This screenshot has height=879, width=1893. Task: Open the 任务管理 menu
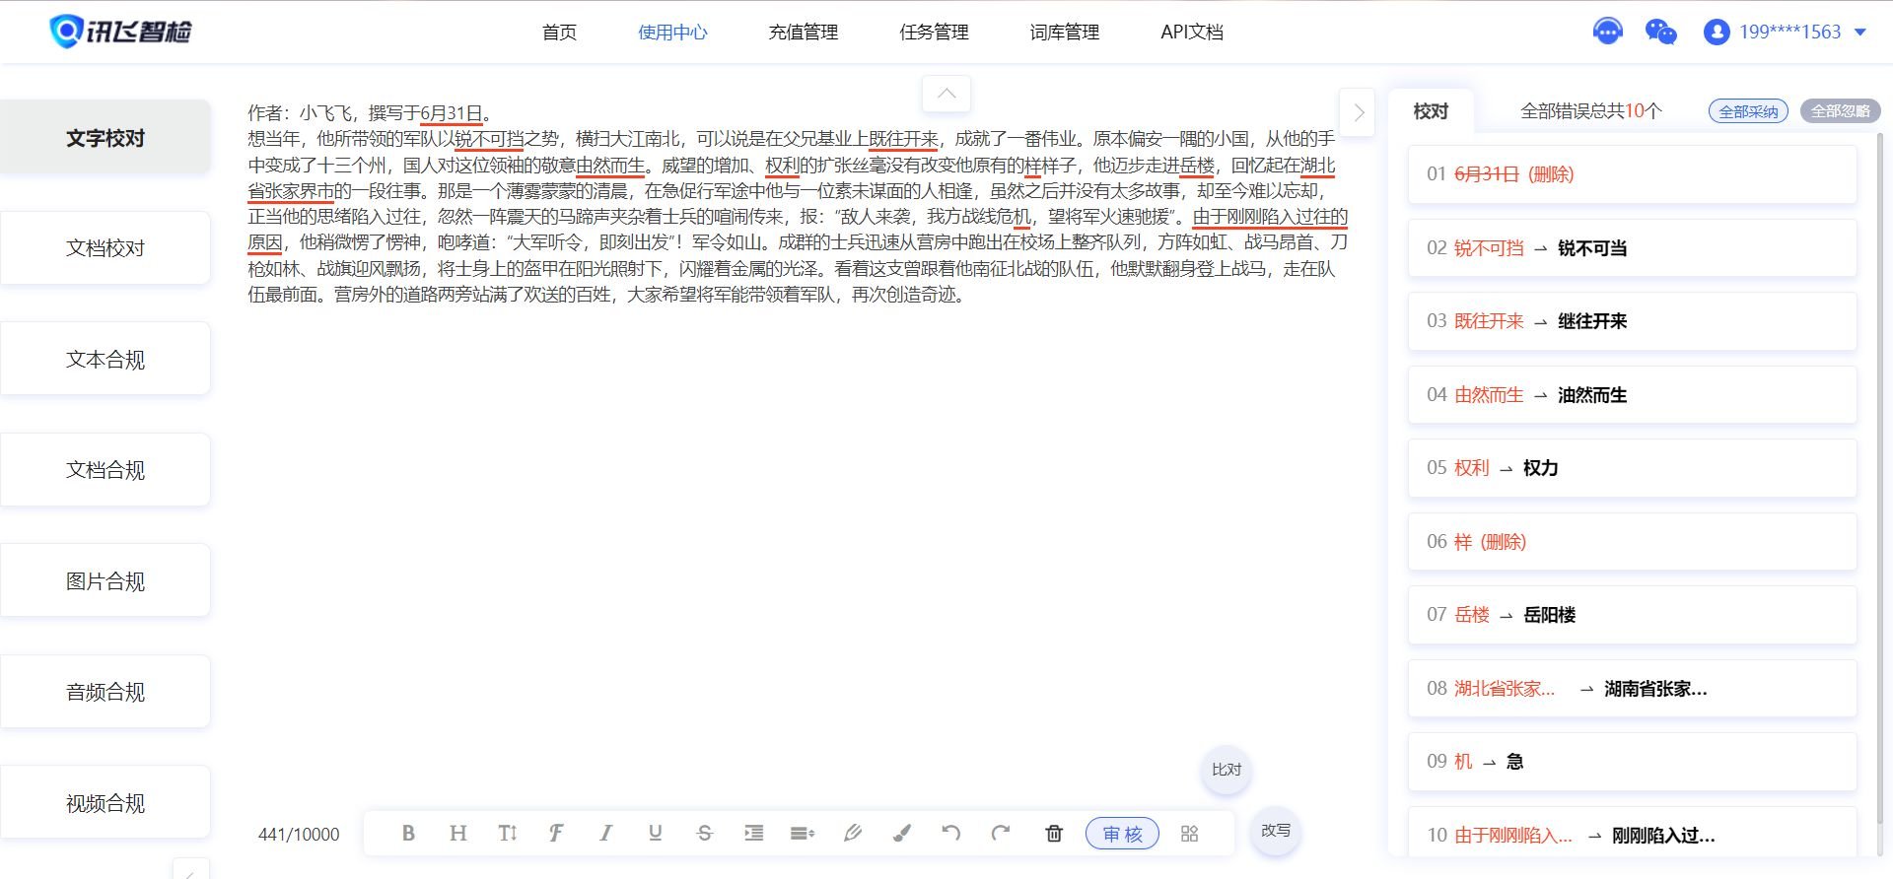pos(933,32)
